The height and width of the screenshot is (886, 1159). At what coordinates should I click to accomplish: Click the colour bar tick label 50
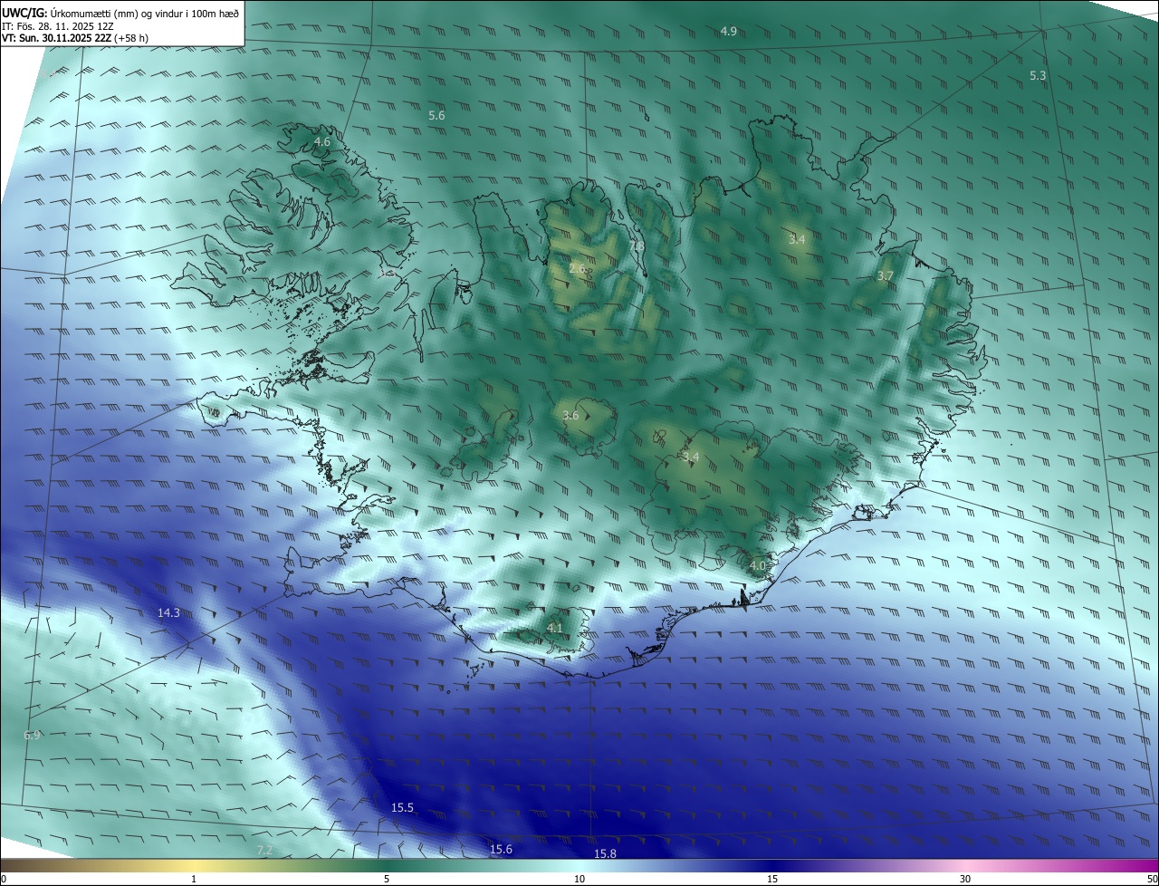tap(1152, 879)
